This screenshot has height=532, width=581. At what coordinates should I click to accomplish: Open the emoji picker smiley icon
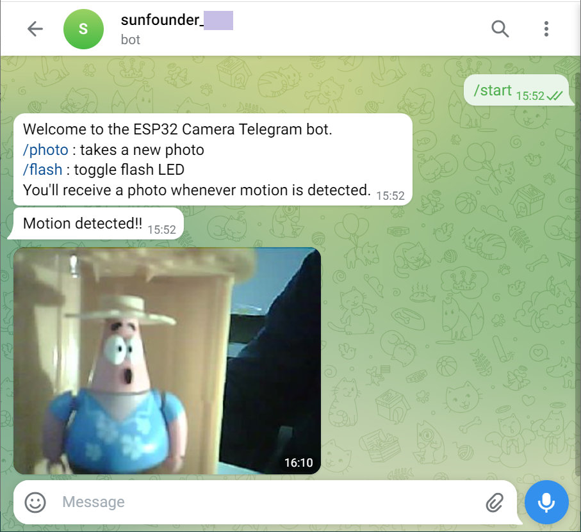pyautogui.click(x=35, y=502)
